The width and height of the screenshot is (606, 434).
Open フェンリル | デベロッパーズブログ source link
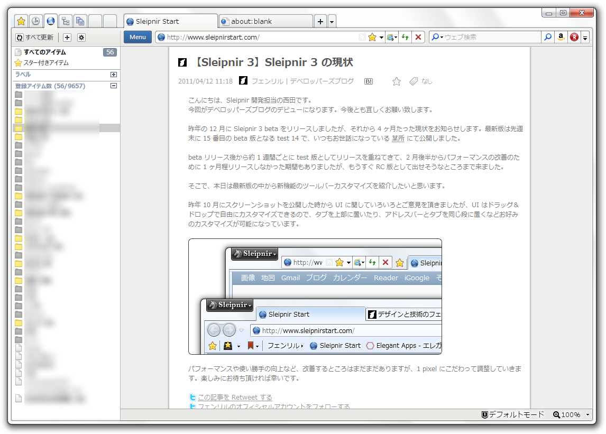(x=302, y=81)
